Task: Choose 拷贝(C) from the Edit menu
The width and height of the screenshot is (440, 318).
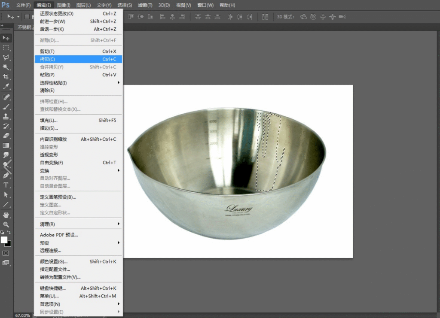Action: [78, 59]
